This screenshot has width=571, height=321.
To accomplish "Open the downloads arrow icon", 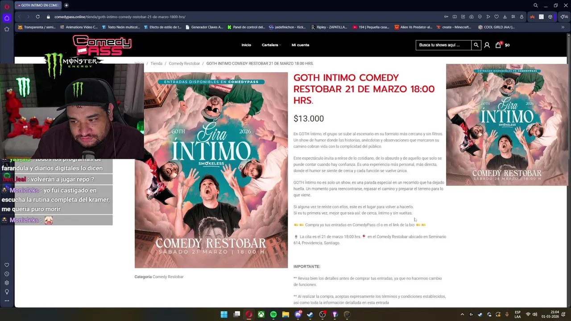I will coord(505,16).
